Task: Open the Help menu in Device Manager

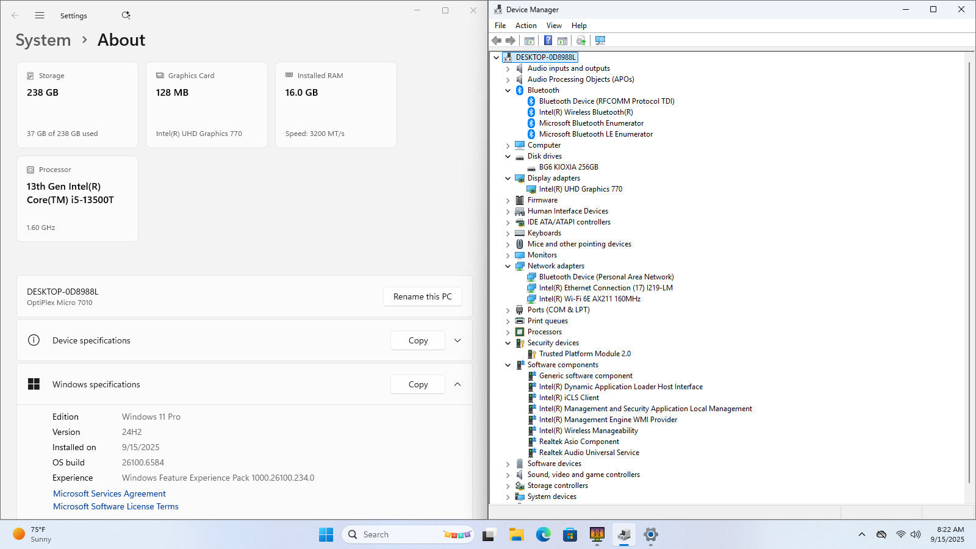Action: click(x=579, y=26)
